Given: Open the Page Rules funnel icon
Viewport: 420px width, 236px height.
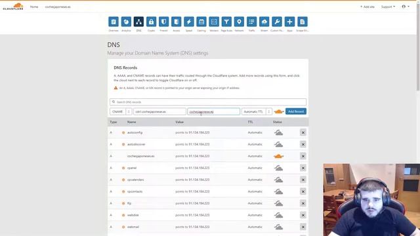Looking at the screenshot, I should tap(226, 22).
